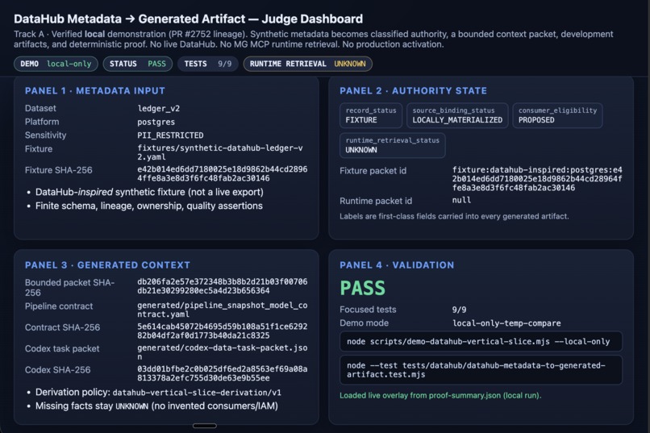The image size is (650, 433).
Task: Click the Contract SHA-256 hash starting 5e614cab
Action: coord(223,331)
